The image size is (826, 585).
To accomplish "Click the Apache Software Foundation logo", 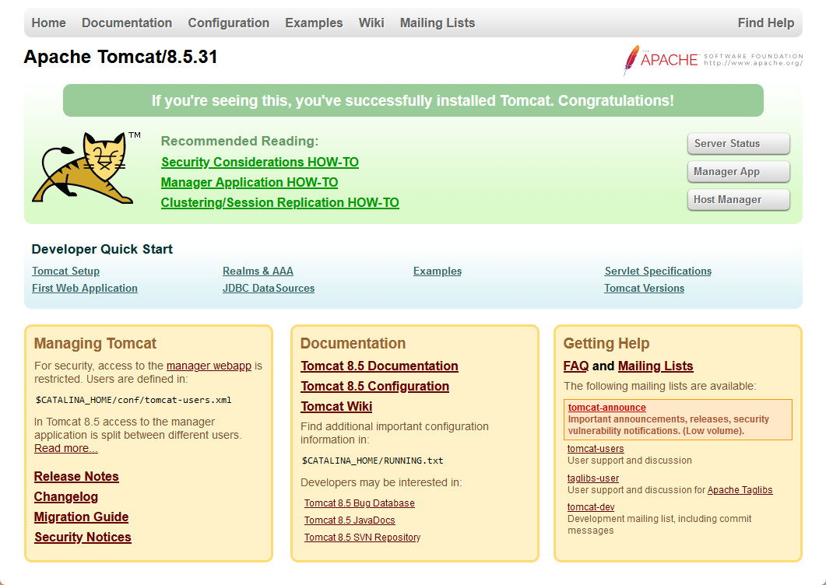I will pos(712,60).
